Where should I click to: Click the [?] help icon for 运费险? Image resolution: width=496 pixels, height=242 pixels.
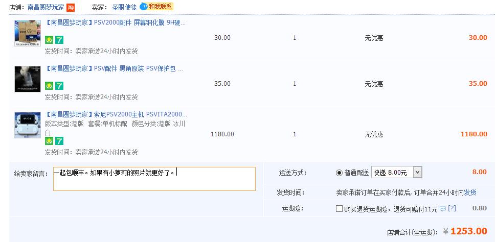click(452, 208)
